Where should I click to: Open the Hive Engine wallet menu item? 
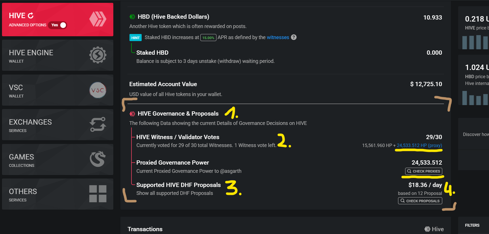tap(58, 55)
